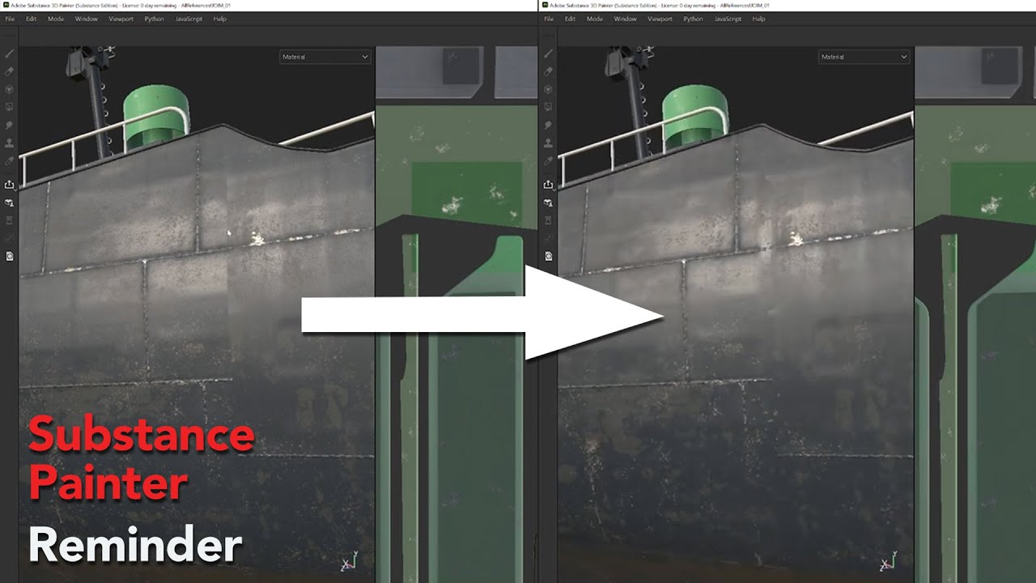The height and width of the screenshot is (583, 1036).
Task: Select the Projection tool in right window
Action: point(549,89)
